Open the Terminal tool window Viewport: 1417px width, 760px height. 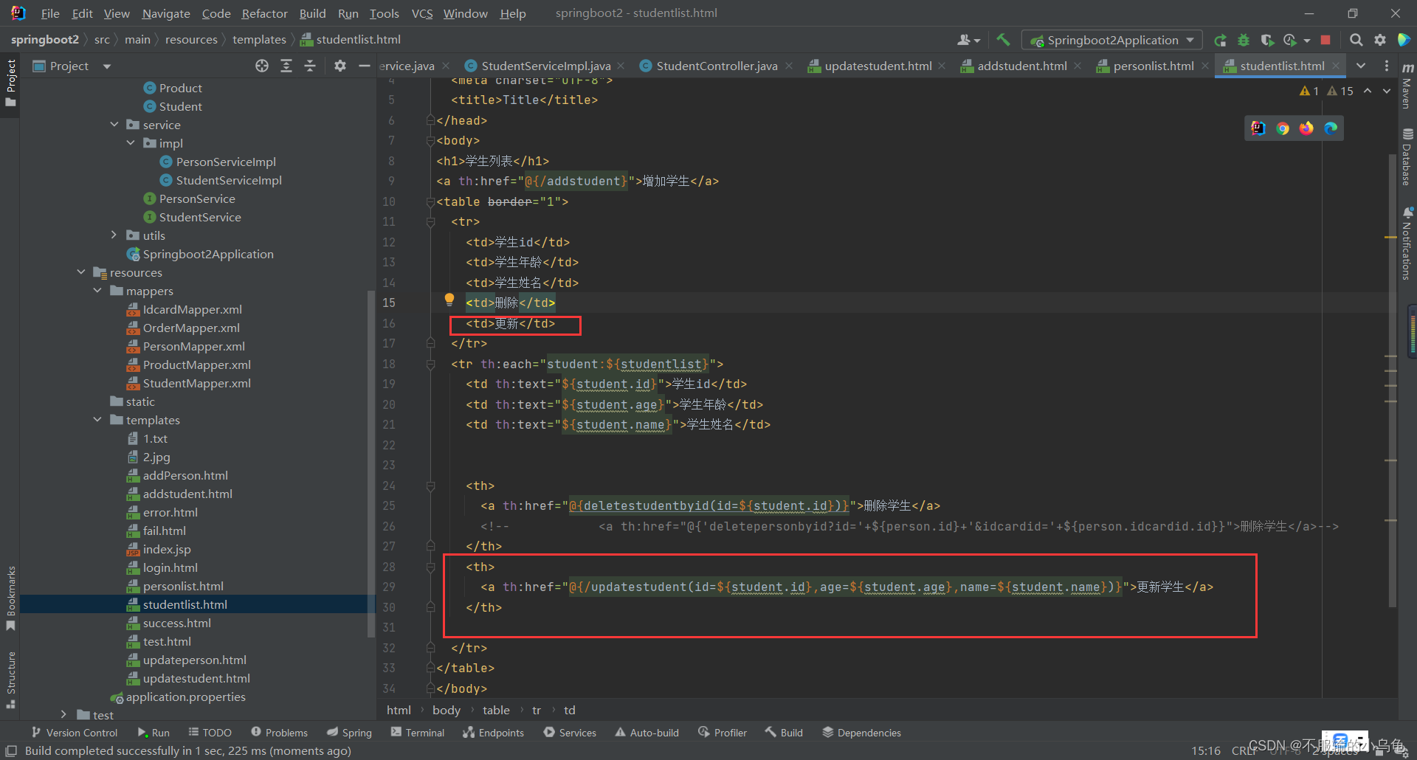click(418, 733)
